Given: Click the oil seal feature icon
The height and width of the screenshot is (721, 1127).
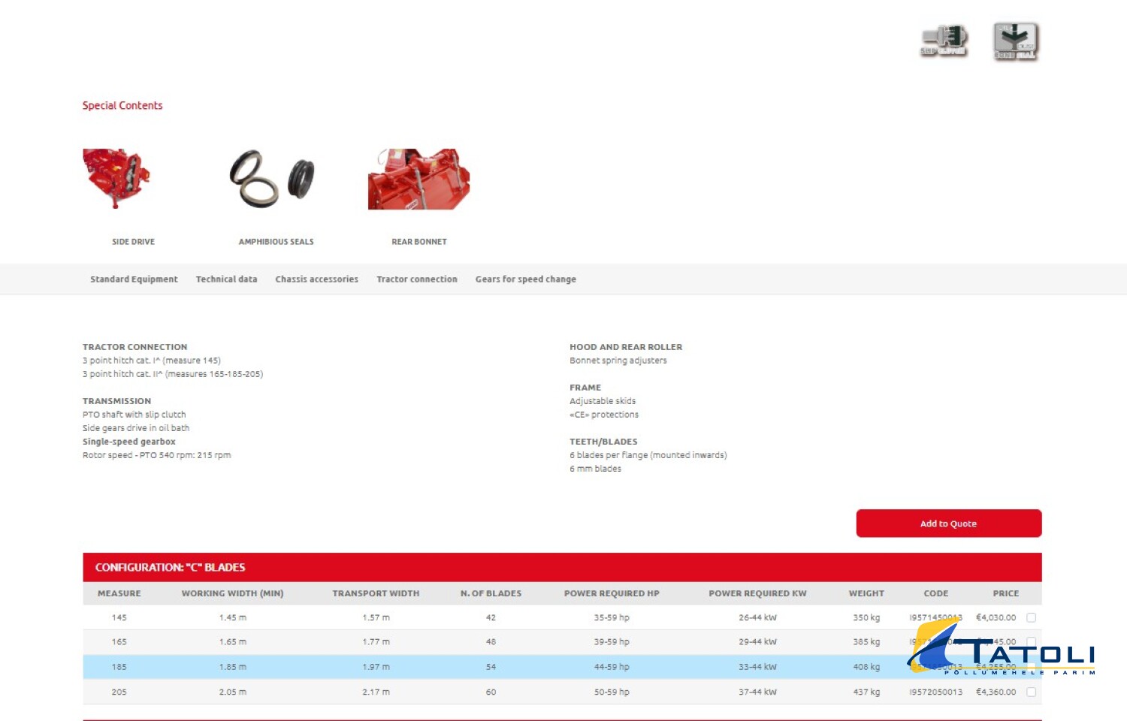Looking at the screenshot, I should pos(1015,41).
